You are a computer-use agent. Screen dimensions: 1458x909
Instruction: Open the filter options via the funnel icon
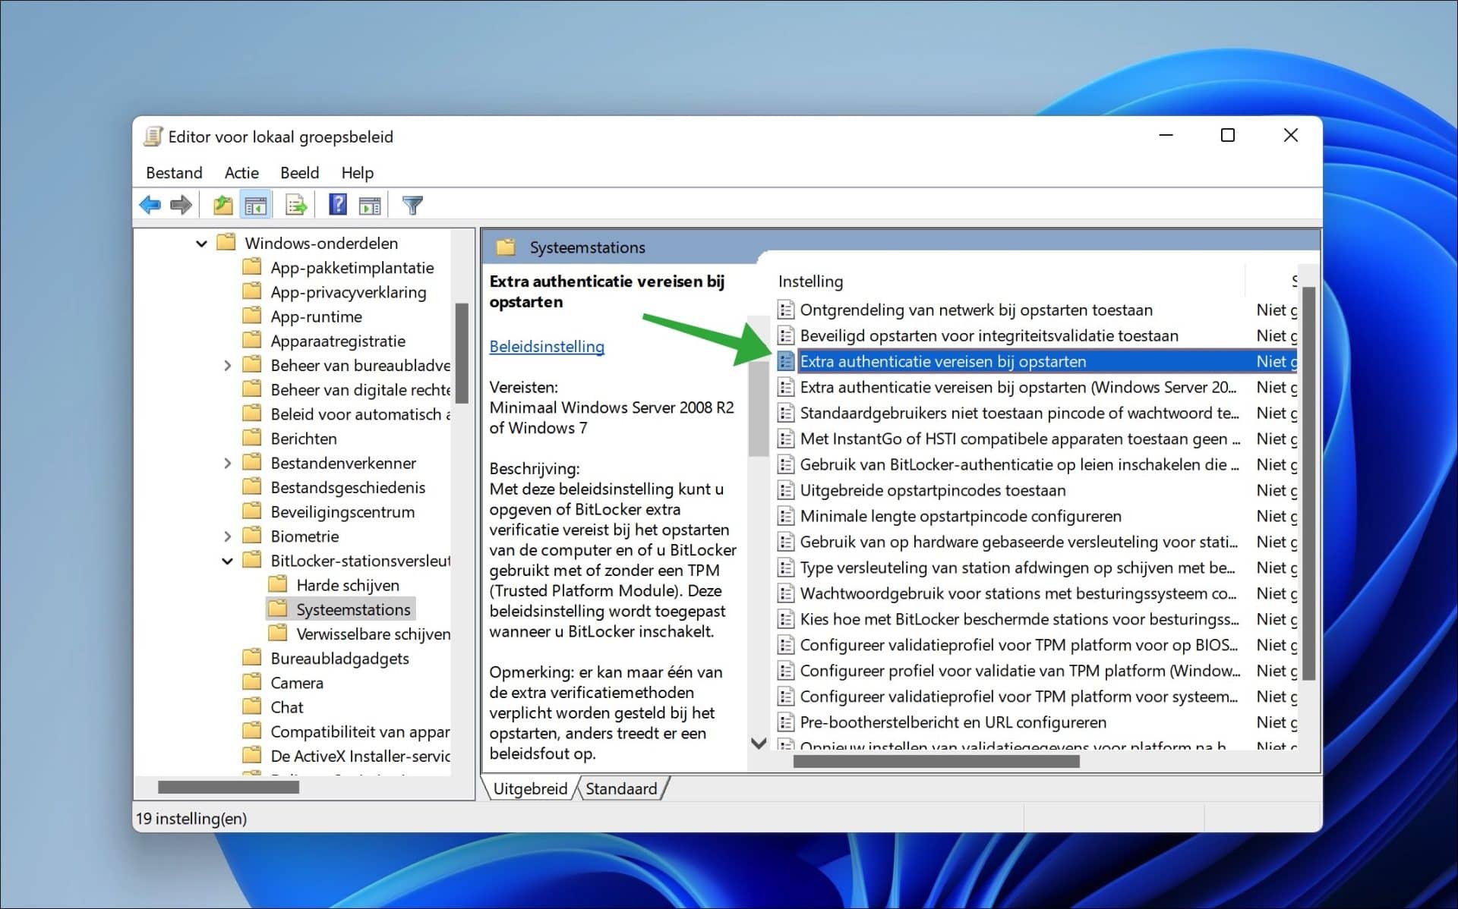412,204
